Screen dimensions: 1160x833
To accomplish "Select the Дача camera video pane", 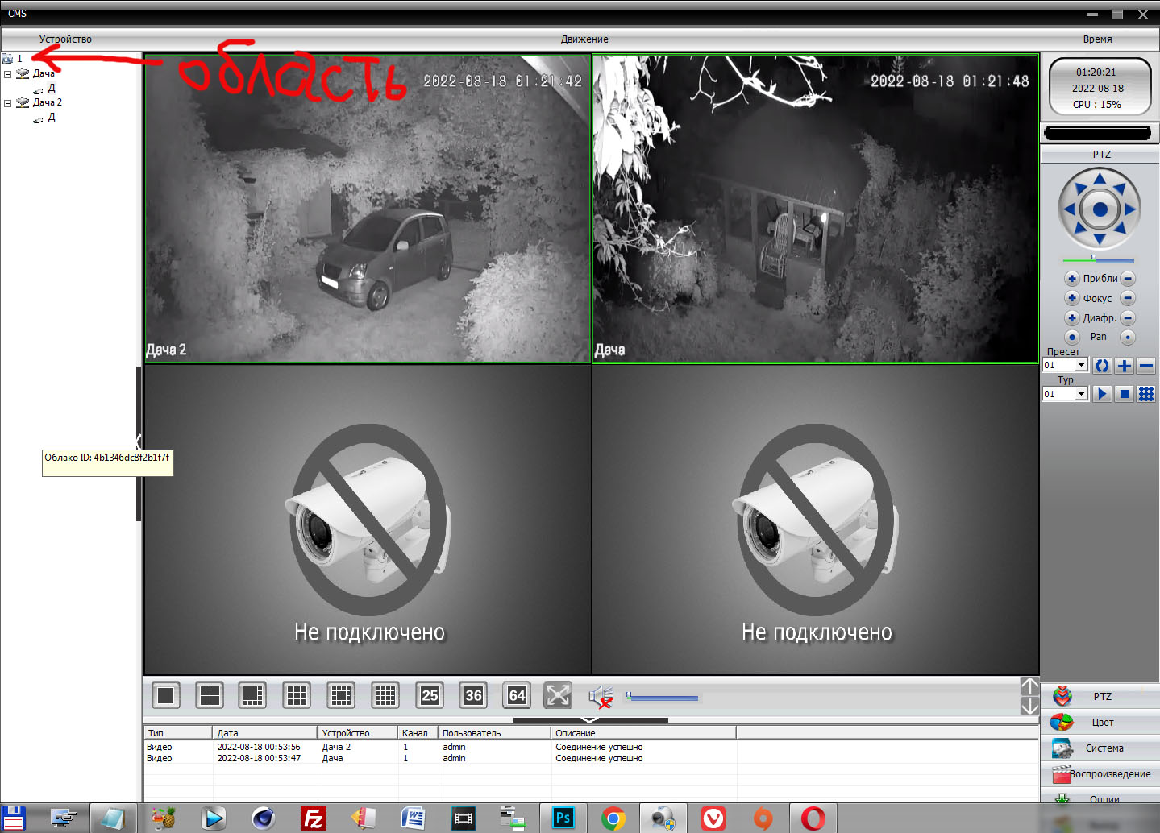I will 815,209.
